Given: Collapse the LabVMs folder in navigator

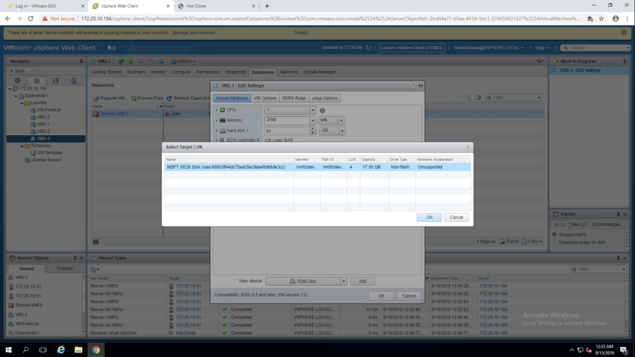Looking at the screenshot, I should [x=22, y=103].
